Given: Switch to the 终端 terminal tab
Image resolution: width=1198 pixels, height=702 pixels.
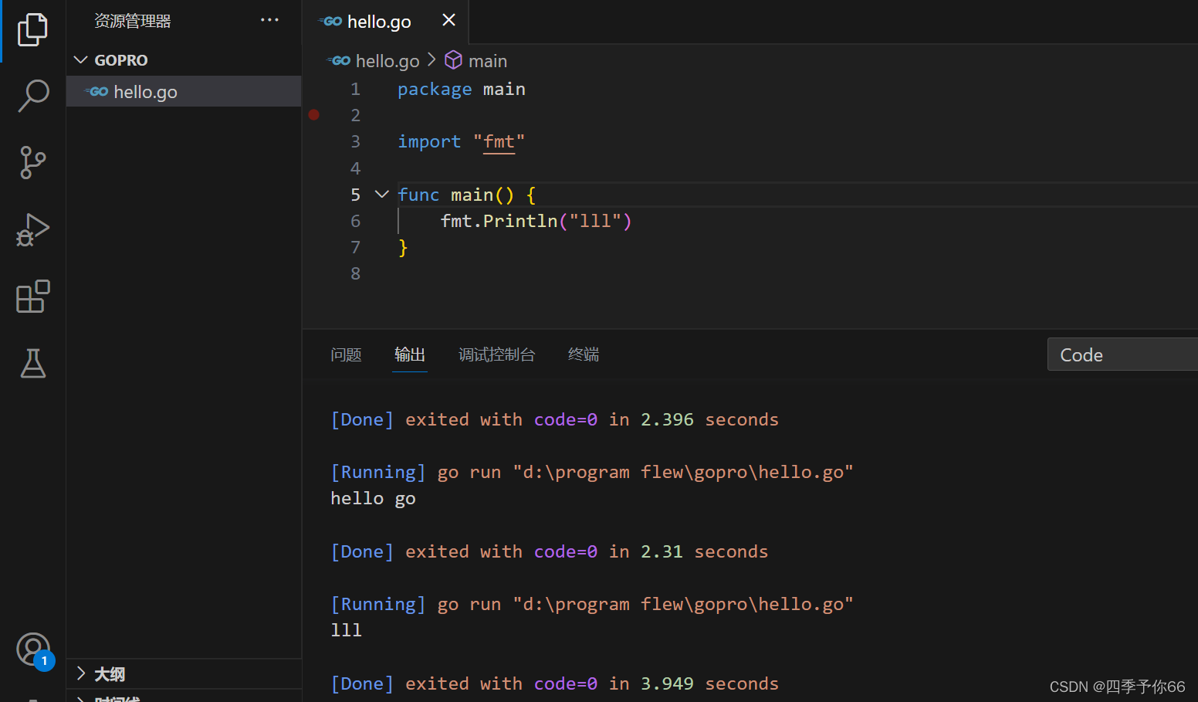Looking at the screenshot, I should click(x=583, y=354).
